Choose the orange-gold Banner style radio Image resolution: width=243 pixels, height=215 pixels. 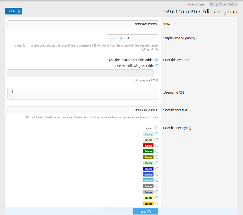(157, 204)
